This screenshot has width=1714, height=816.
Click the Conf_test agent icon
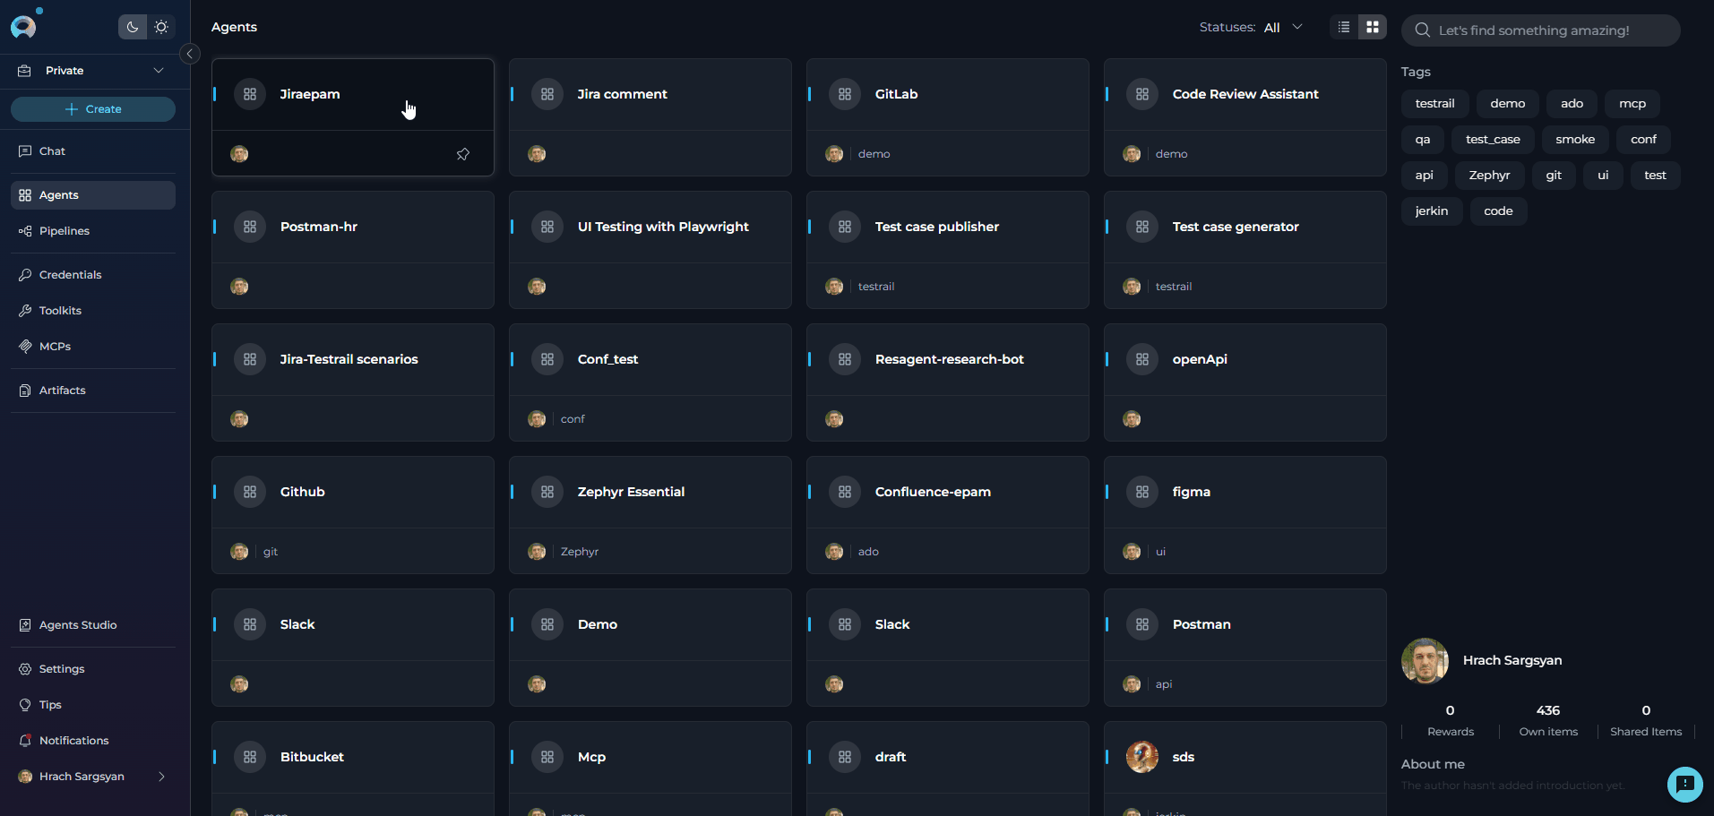[547, 359]
